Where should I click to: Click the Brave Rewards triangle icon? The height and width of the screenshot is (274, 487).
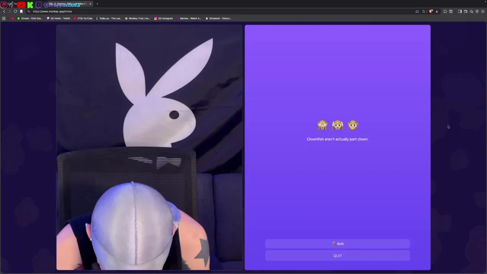pos(436,11)
